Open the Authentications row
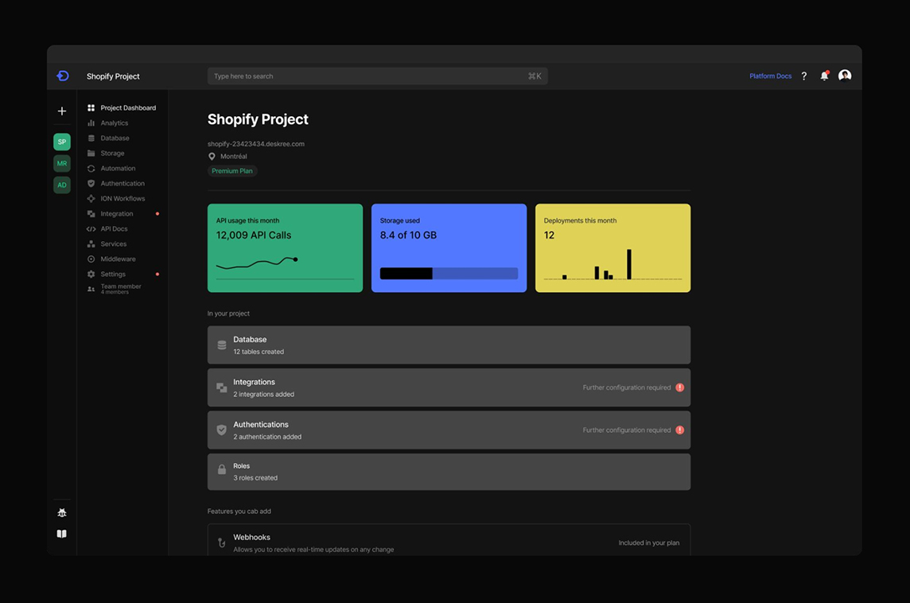 point(449,430)
